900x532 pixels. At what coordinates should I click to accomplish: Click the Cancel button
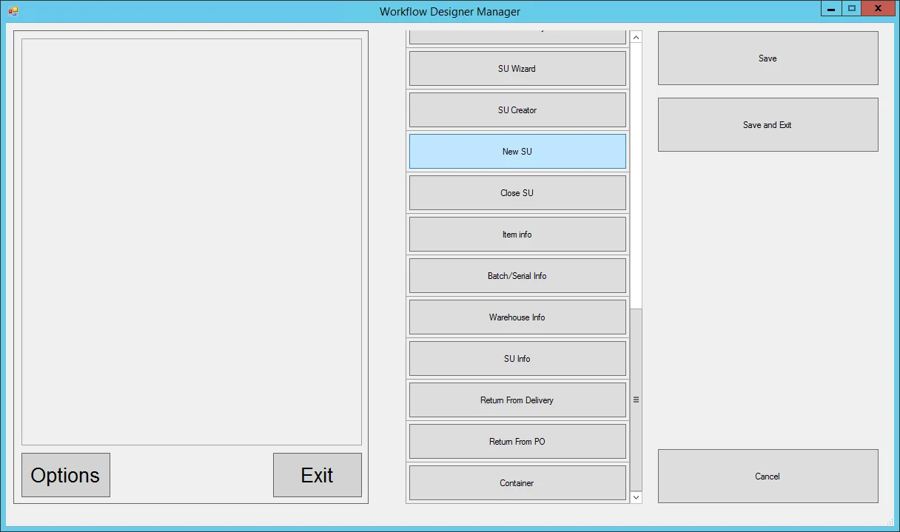[x=768, y=476]
